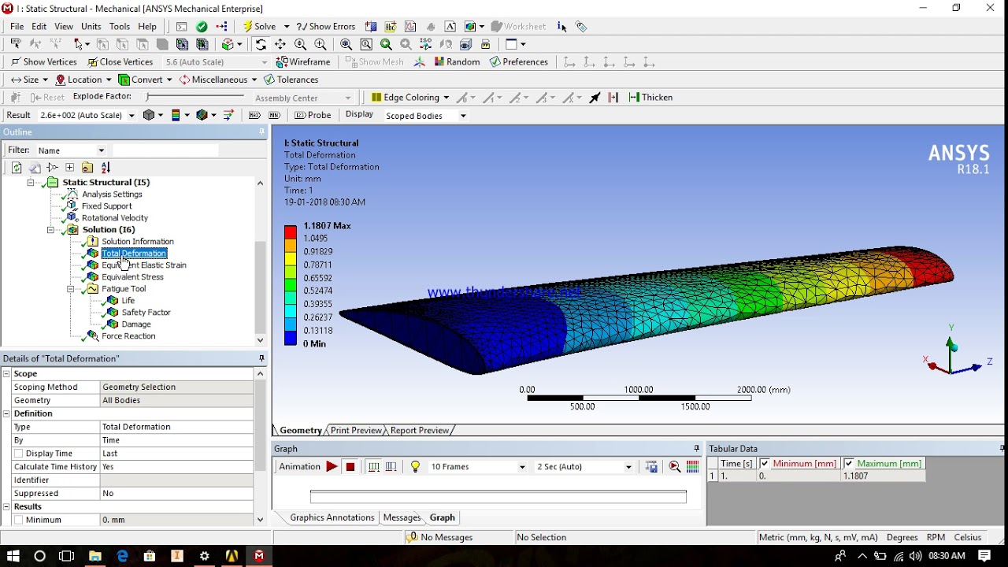Collapse the Static Structural (I5) tree node
The height and width of the screenshot is (567, 1008).
click(x=31, y=183)
